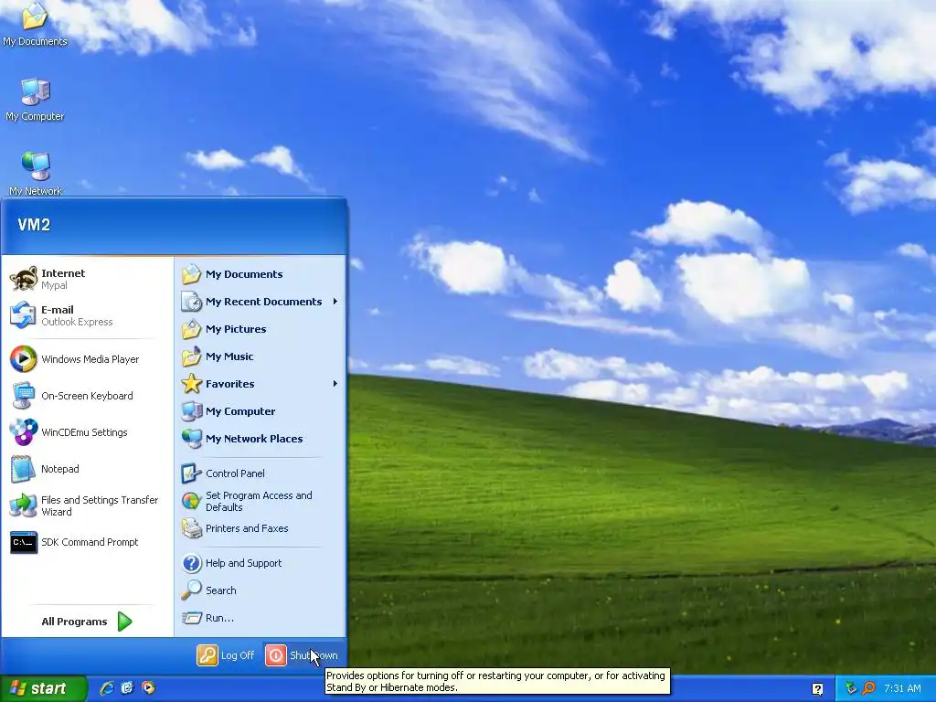Expand All Programs with the green arrow
936x702 pixels.
tap(124, 622)
